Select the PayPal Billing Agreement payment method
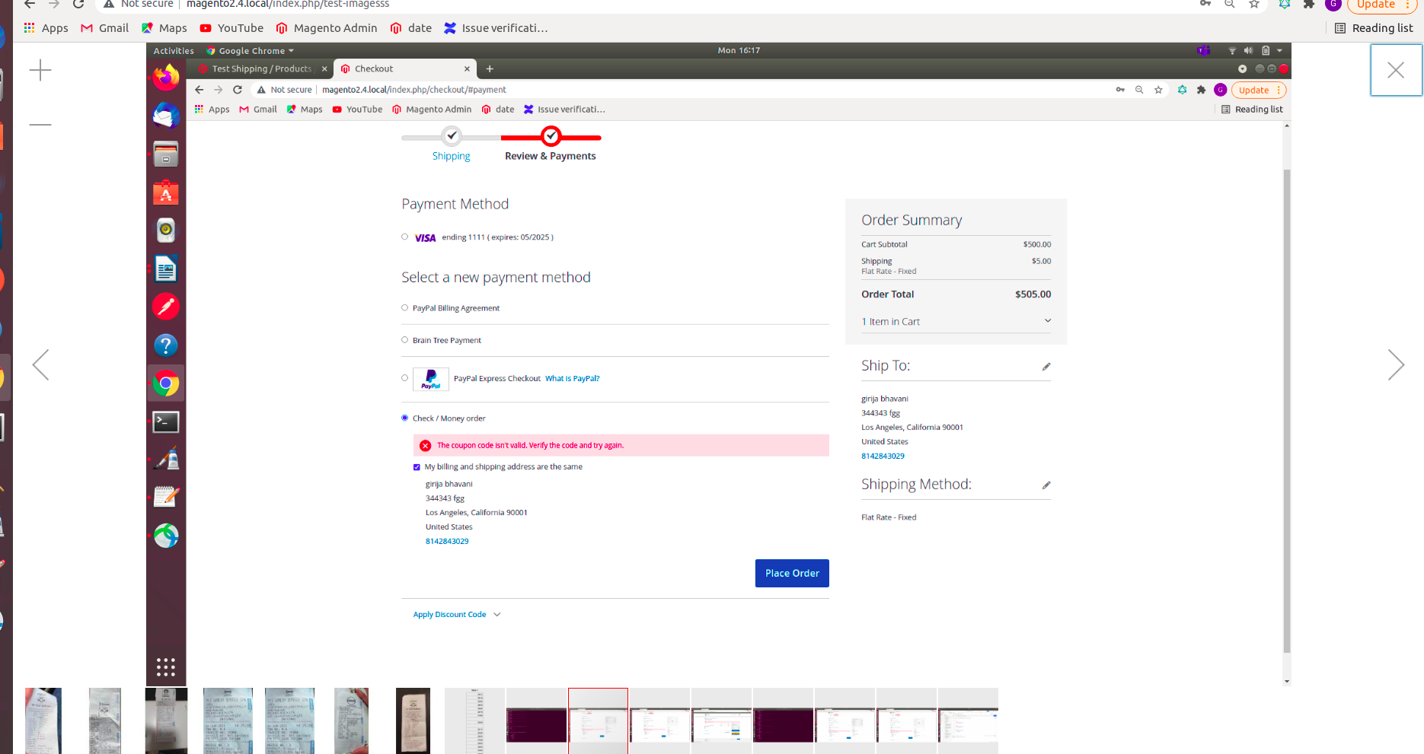1424x754 pixels. pos(404,307)
